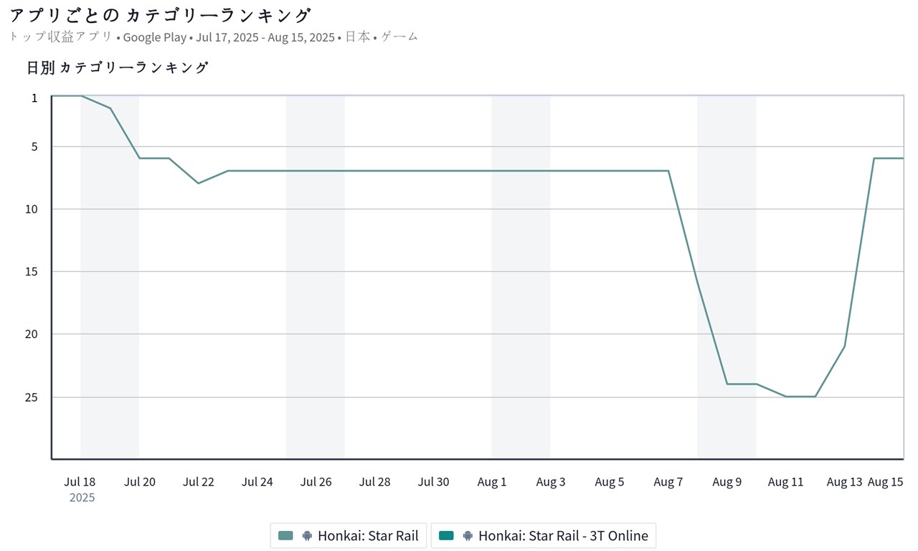Image resolution: width=918 pixels, height=551 pixels.
Task: Select the Aug 7 date label
Action: 668,481
